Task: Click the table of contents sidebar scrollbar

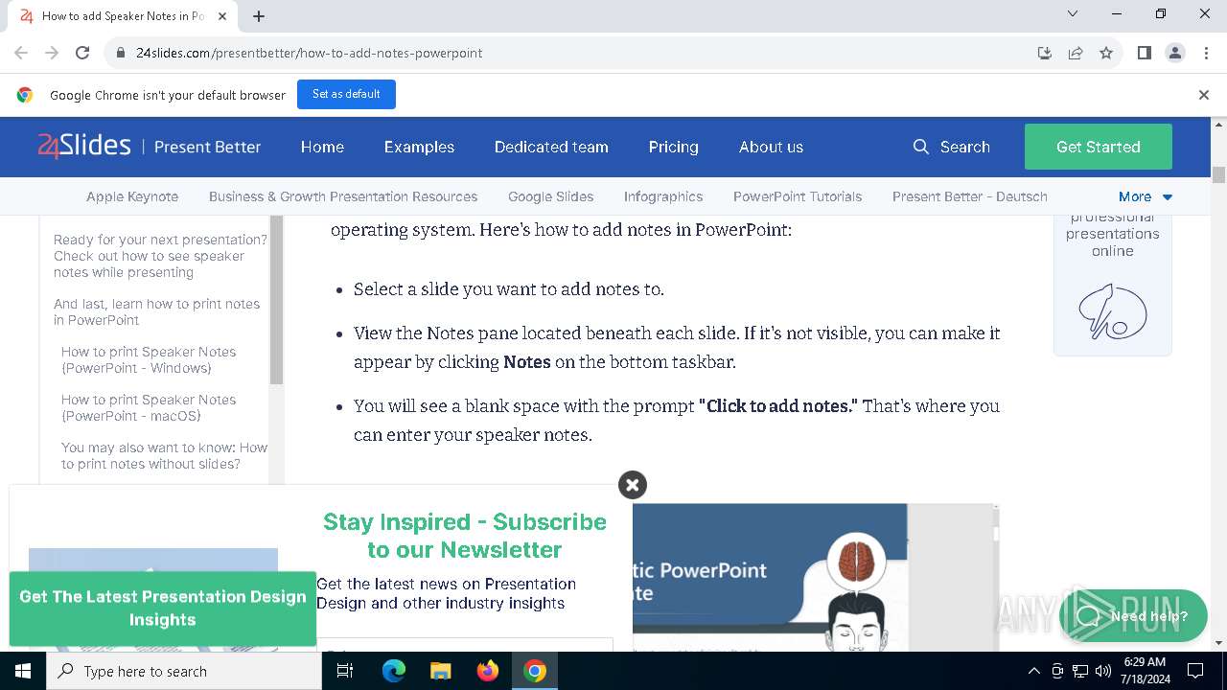Action: tap(277, 299)
